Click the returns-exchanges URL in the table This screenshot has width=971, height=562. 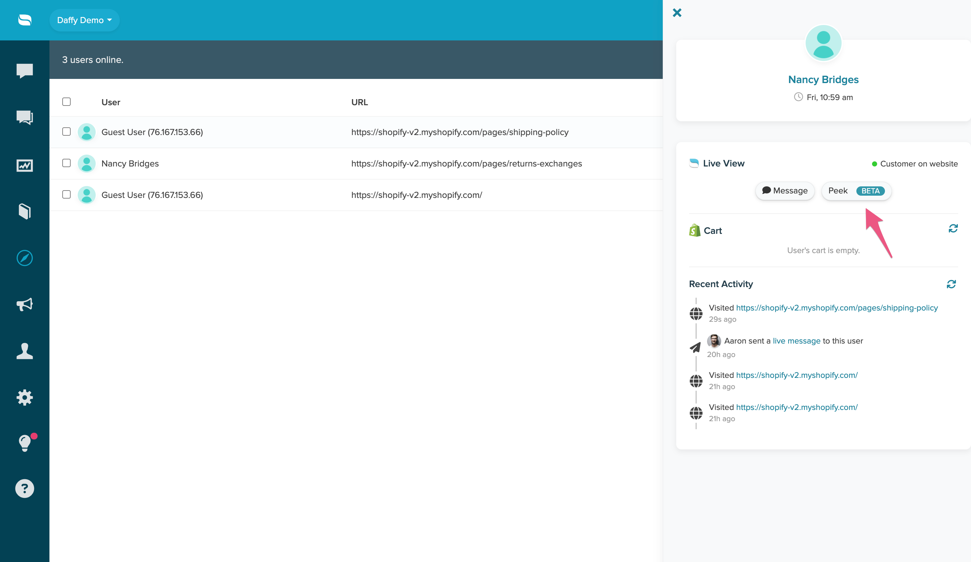click(x=466, y=164)
